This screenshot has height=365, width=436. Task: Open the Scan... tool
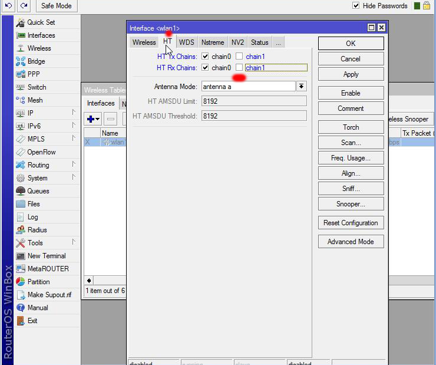351,143
